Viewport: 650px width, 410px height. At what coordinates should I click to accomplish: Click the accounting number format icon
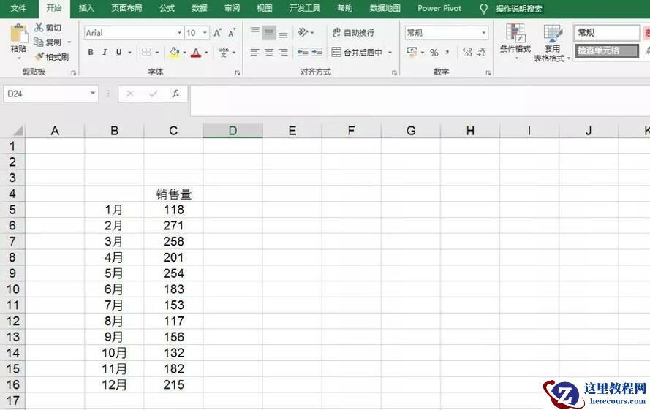click(412, 52)
